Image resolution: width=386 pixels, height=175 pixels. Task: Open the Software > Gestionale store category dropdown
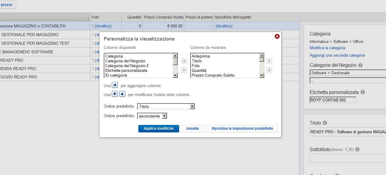point(348,73)
